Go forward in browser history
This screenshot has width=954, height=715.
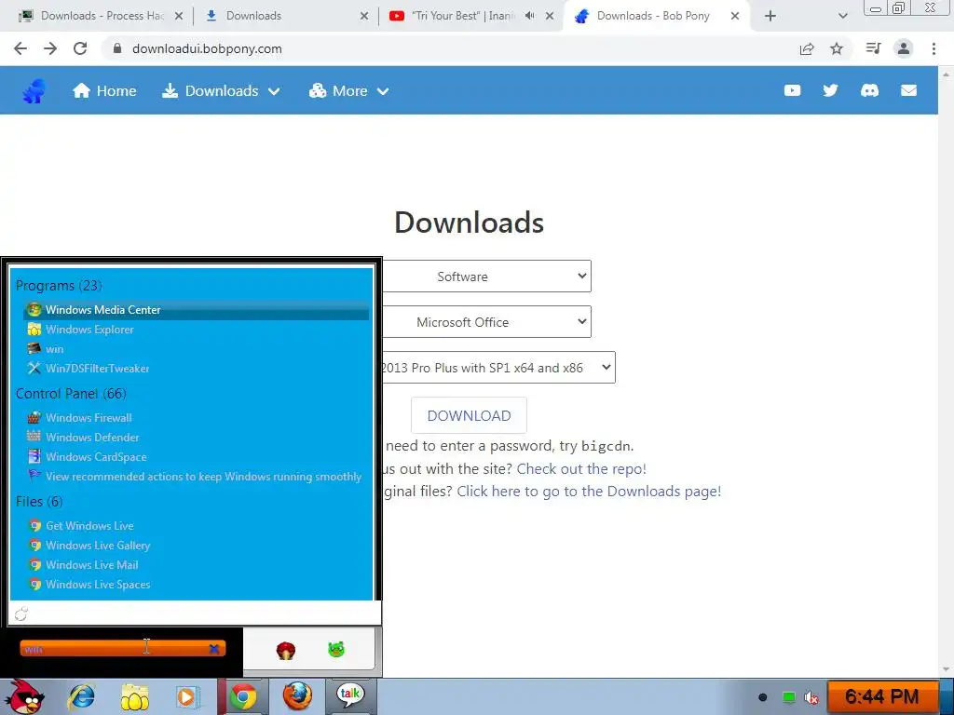(x=50, y=48)
